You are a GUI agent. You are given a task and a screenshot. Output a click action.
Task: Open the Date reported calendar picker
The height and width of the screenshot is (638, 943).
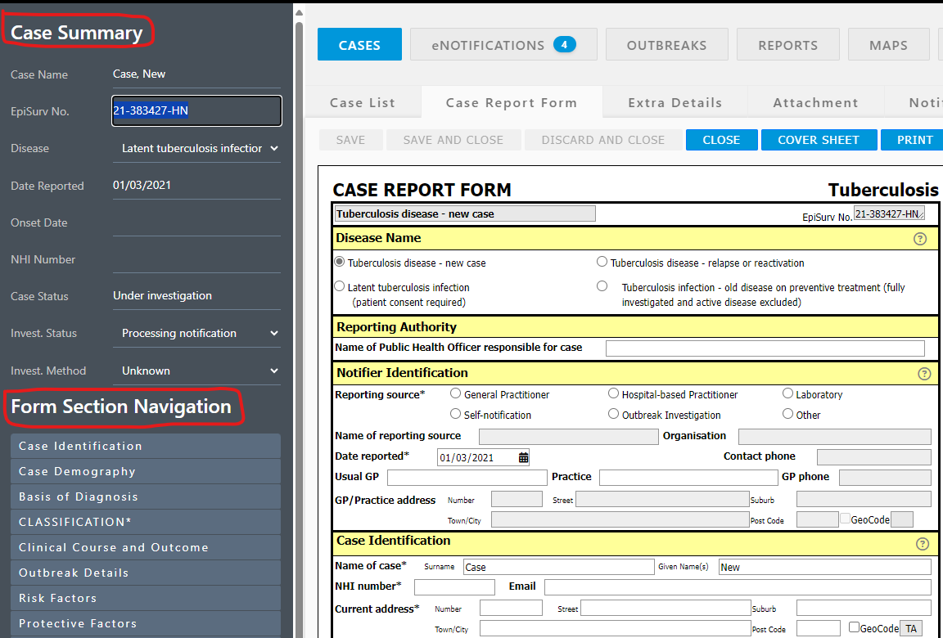(x=523, y=458)
